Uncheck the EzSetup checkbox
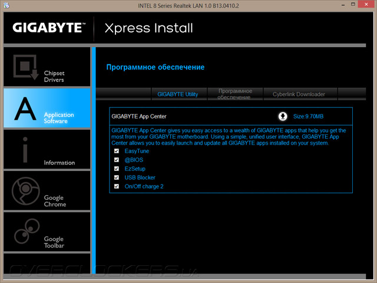 117,169
